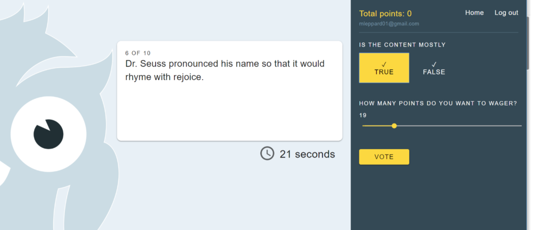Open the Home link
The height and width of the screenshot is (230, 534).
(474, 13)
